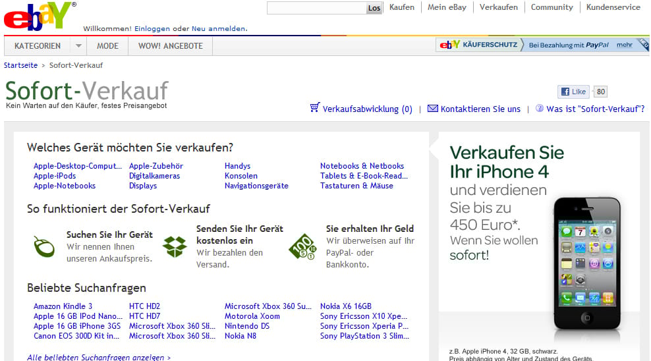This screenshot has width=651, height=361.
Task: Click the help icon beside Was ist Sofort-Verkauf
Action: pos(540,108)
